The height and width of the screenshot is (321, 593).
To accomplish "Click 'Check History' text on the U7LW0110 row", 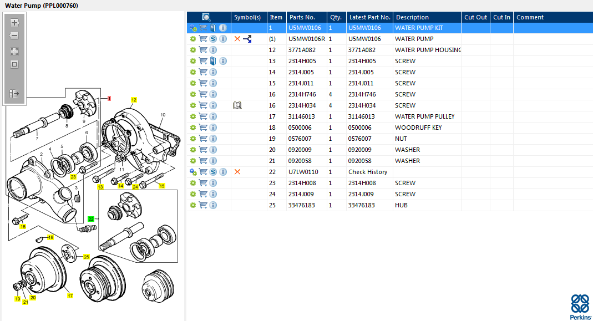I will 368,172.
